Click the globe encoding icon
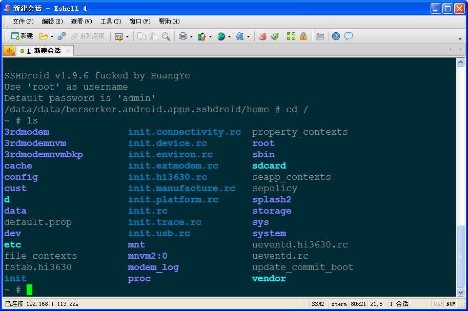 (221, 36)
